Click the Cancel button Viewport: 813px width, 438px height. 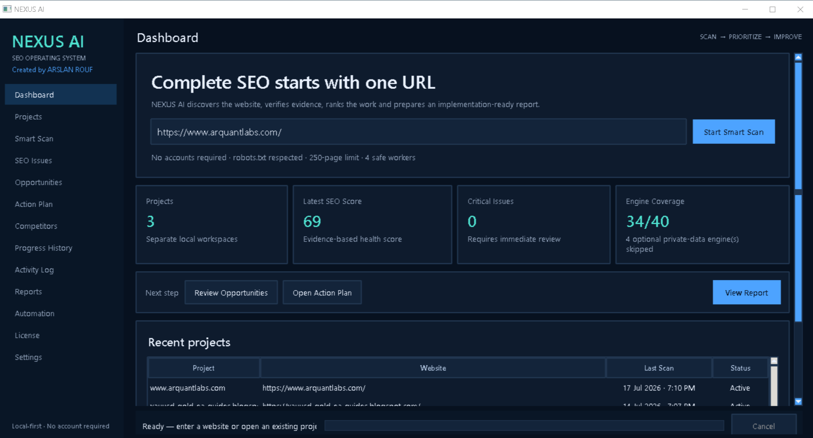pos(763,426)
